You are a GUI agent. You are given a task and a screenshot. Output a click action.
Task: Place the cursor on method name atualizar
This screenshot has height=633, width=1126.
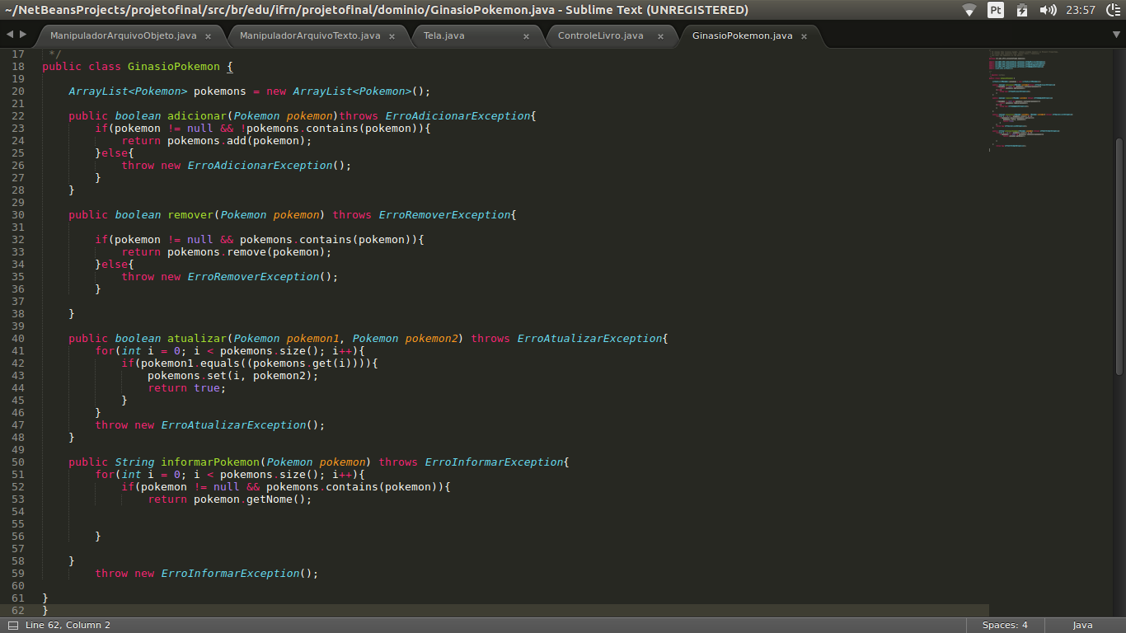coord(197,338)
